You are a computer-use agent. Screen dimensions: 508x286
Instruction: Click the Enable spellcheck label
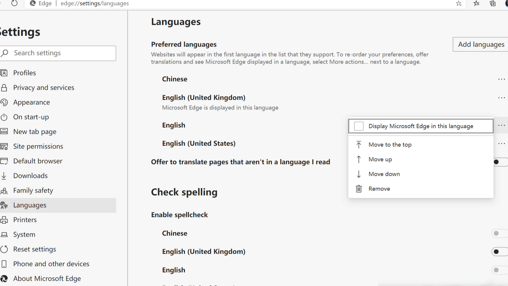[180, 215]
